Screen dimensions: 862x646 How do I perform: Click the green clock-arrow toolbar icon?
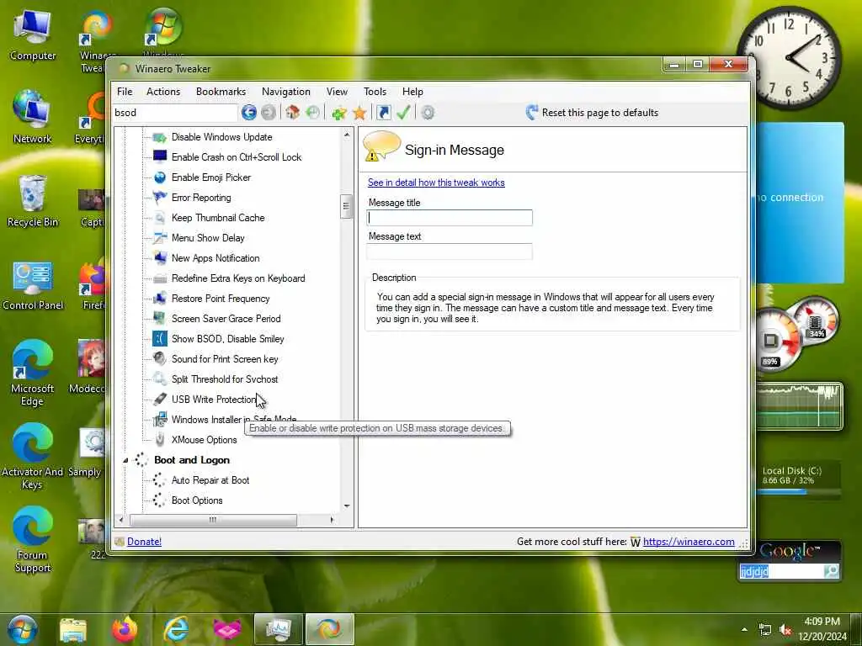pos(312,113)
